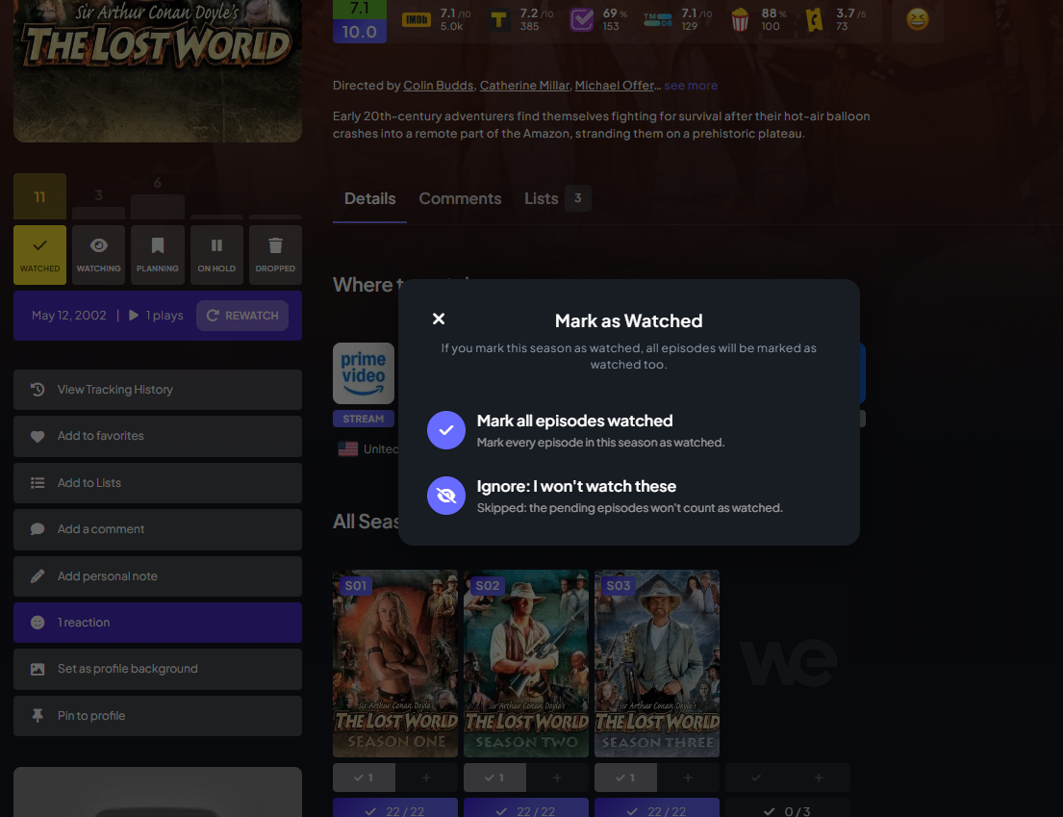
Task: Switch to the Lists tab
Action: pos(557,198)
